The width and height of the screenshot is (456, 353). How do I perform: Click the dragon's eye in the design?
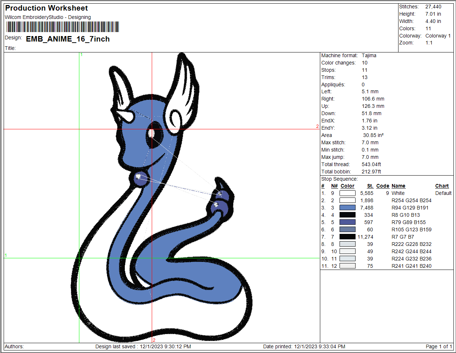click(x=154, y=135)
